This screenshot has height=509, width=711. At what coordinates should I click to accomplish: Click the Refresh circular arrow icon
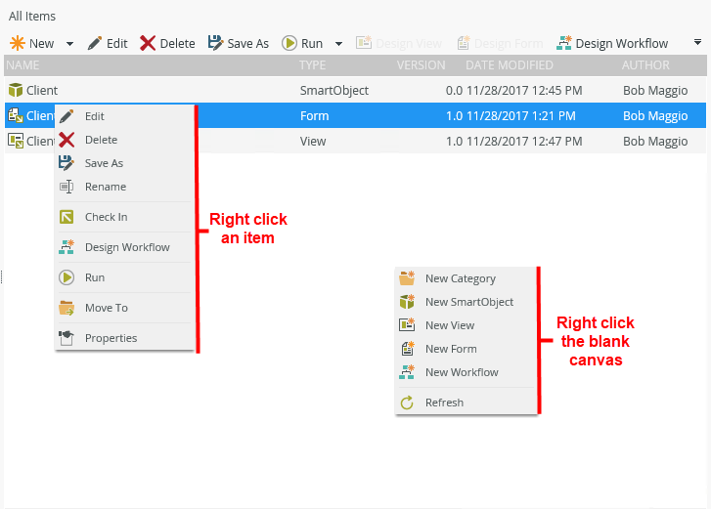407,403
